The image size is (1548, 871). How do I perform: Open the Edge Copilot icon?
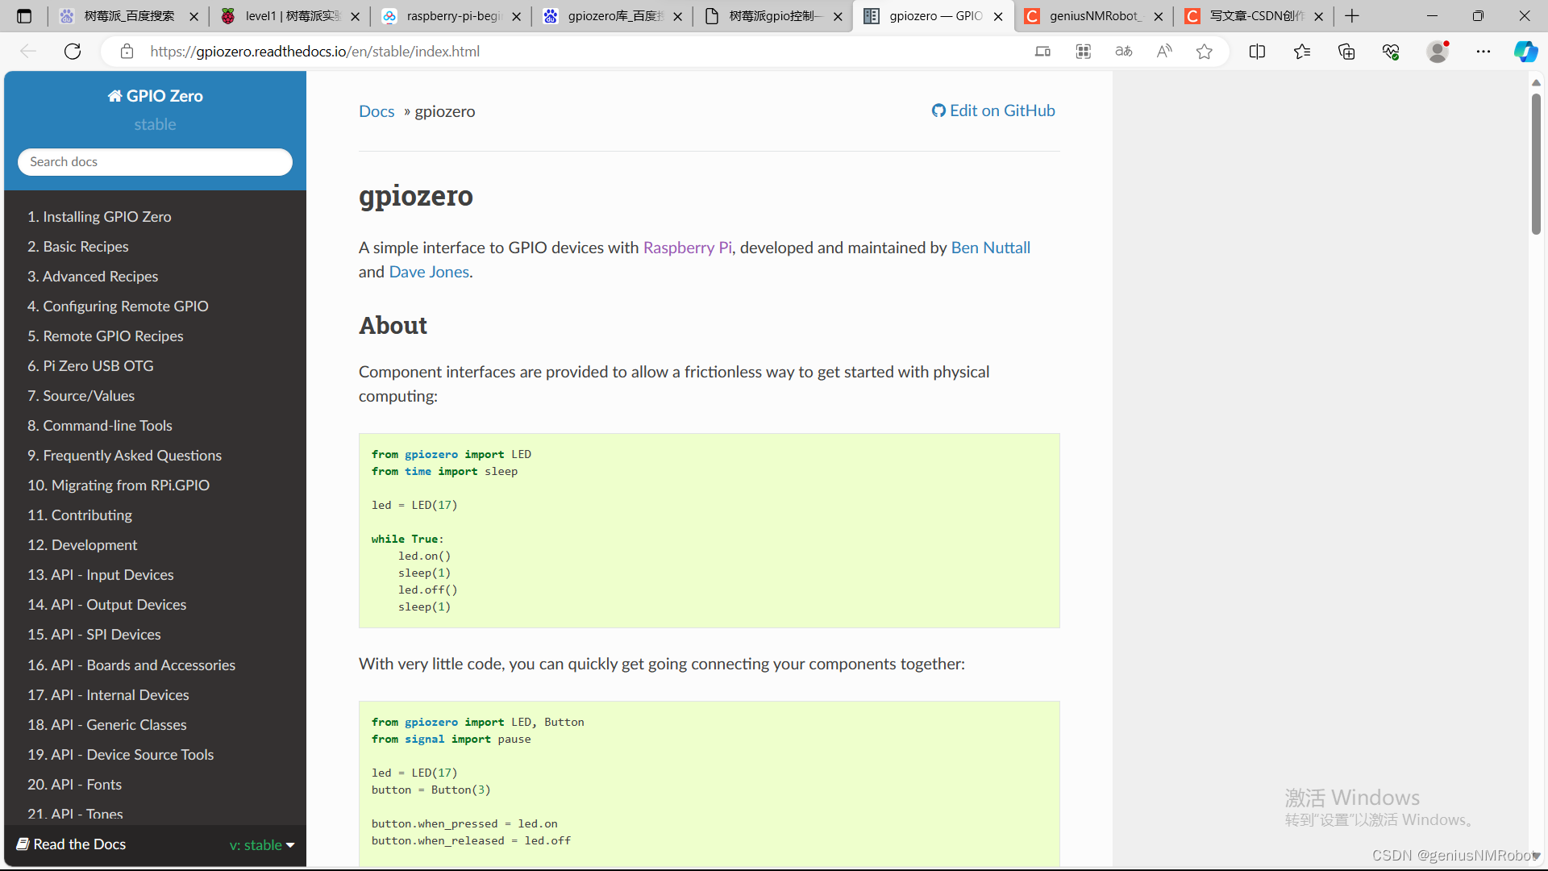click(1525, 52)
